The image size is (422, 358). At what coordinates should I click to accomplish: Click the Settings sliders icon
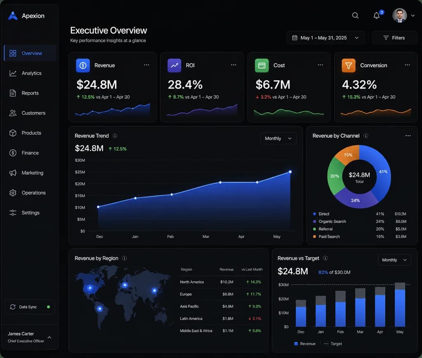[13, 212]
